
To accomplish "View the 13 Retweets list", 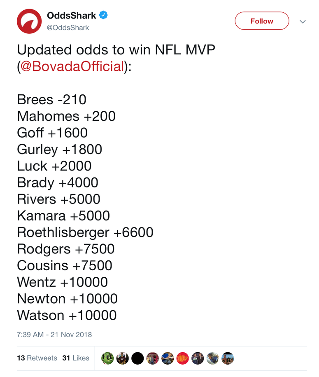I will tap(37, 358).
